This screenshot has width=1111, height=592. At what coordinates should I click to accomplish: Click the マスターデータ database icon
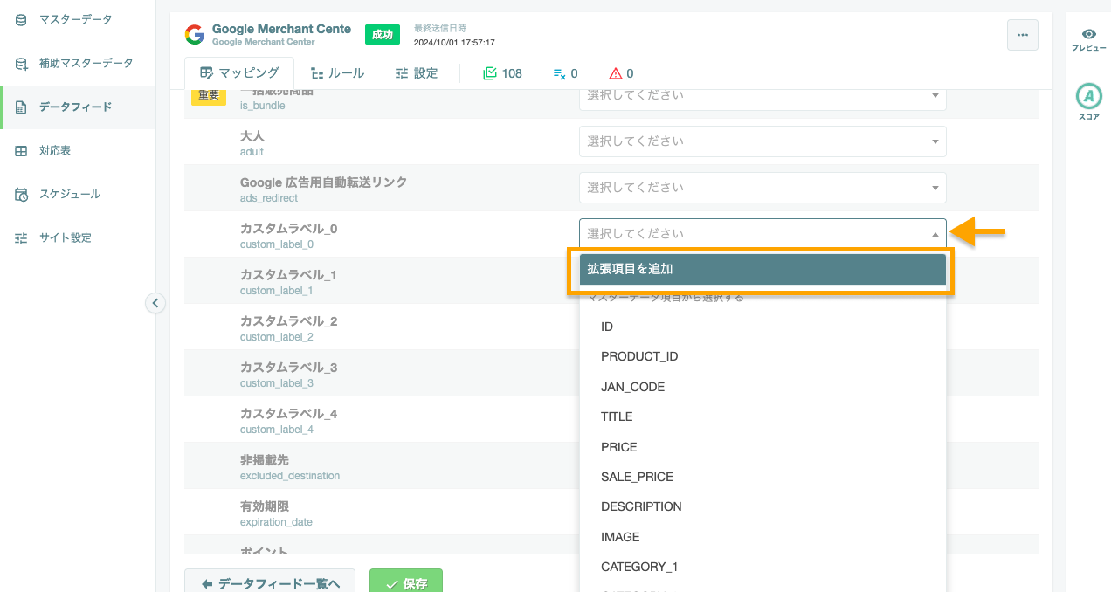[x=21, y=19]
